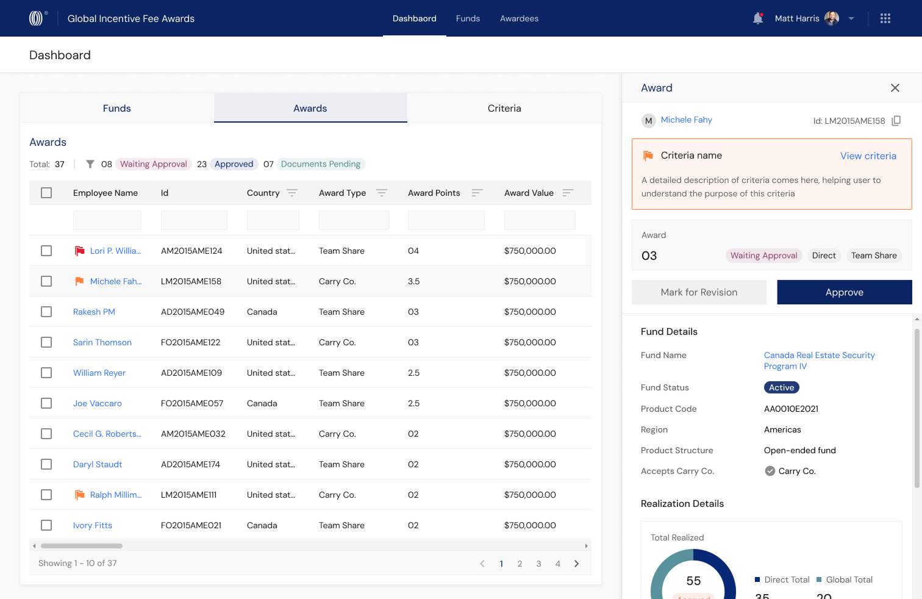The height and width of the screenshot is (599, 922).
Task: Click the Approve button
Action: pyautogui.click(x=845, y=292)
